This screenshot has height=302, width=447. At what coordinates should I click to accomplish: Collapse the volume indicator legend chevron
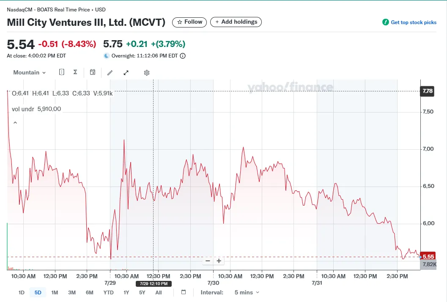[15, 123]
